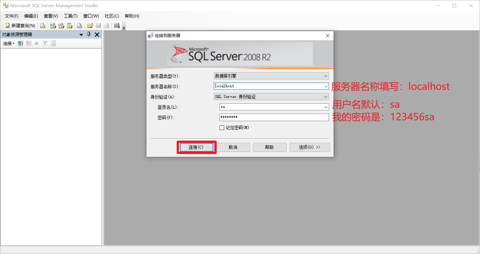Expand the 身份验证 dropdown
This screenshot has height=254, width=480.
tap(326, 97)
